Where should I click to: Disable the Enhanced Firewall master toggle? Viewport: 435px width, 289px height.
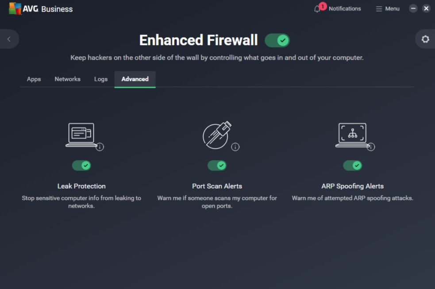277,40
